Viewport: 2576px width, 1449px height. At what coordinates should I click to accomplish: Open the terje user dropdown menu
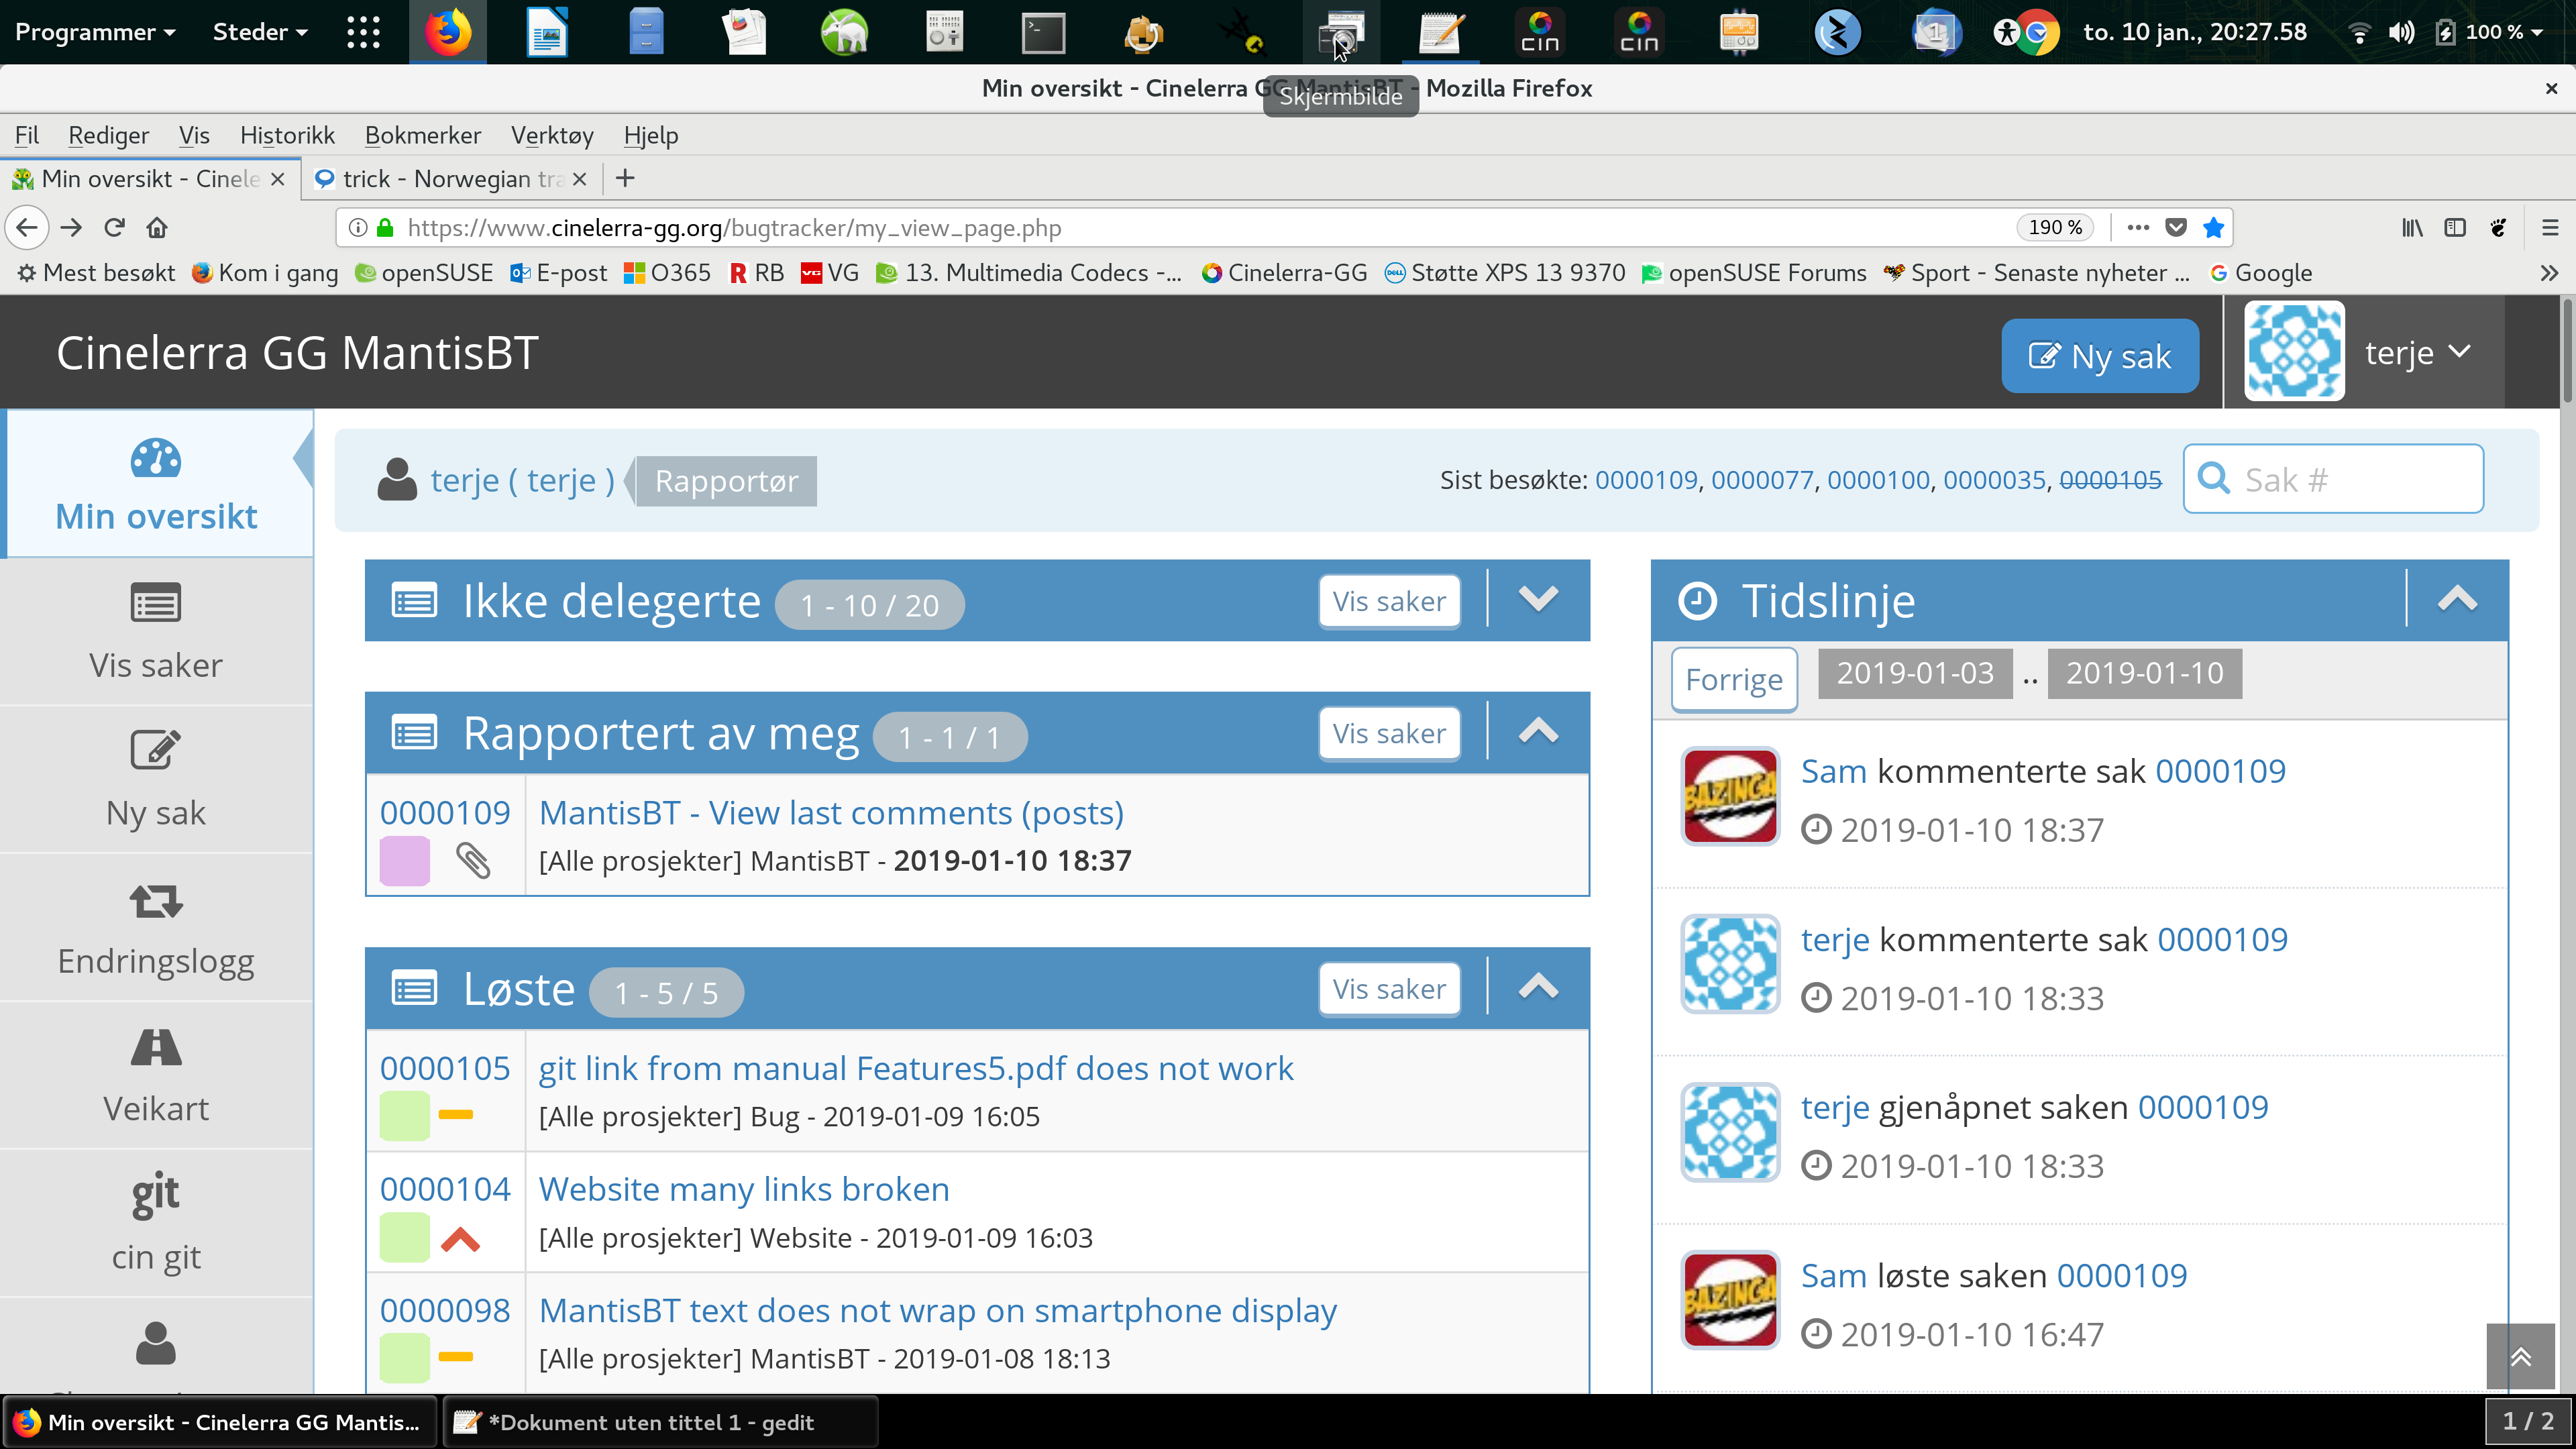click(x=2417, y=353)
